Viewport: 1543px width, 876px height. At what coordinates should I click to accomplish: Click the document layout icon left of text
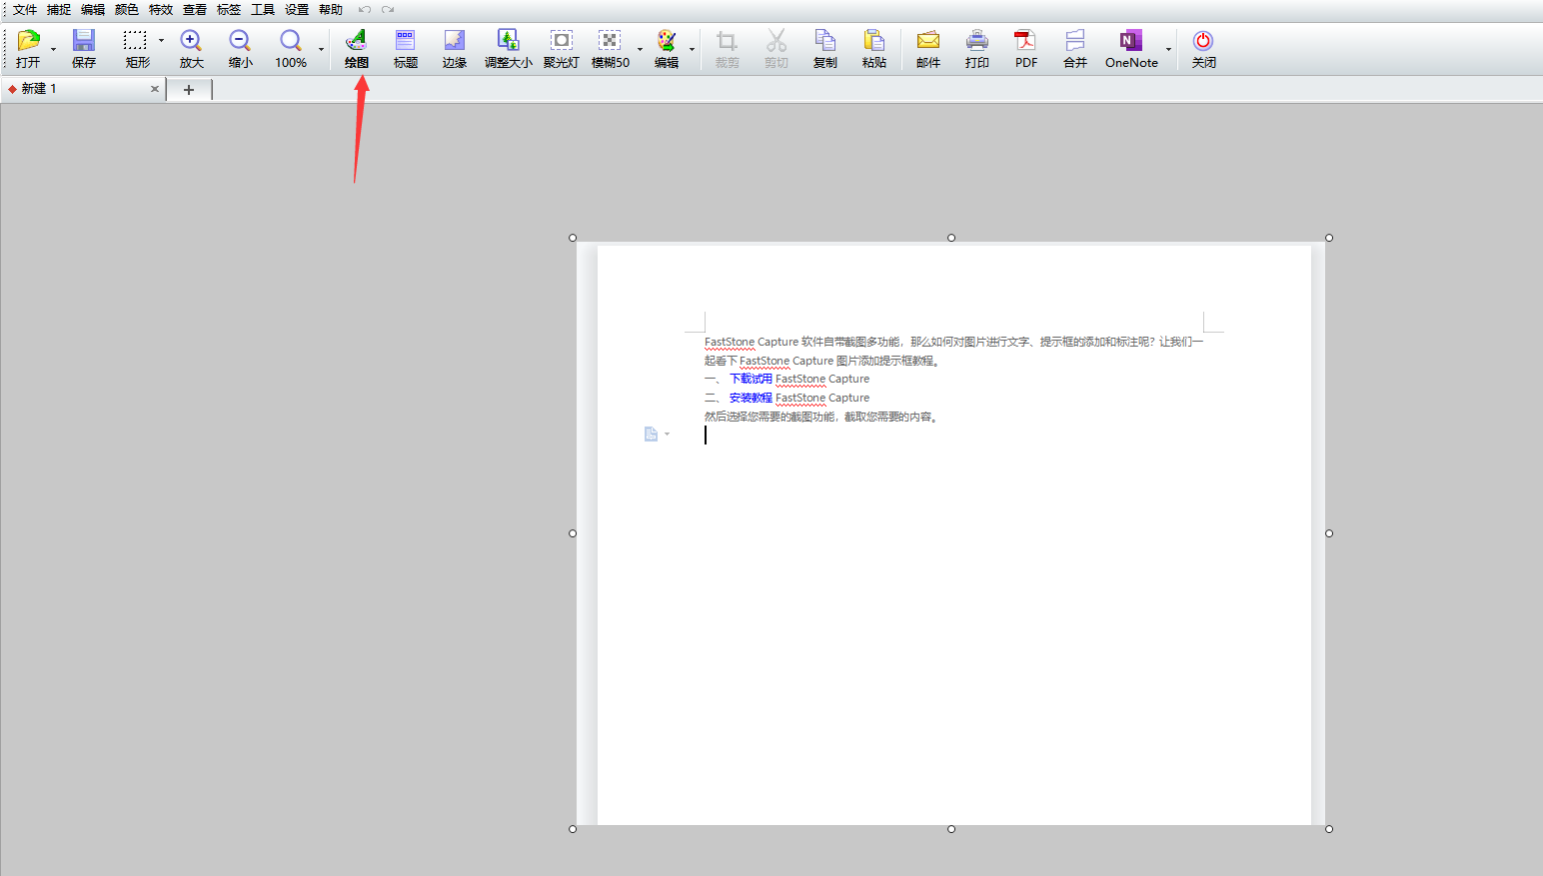click(x=652, y=434)
